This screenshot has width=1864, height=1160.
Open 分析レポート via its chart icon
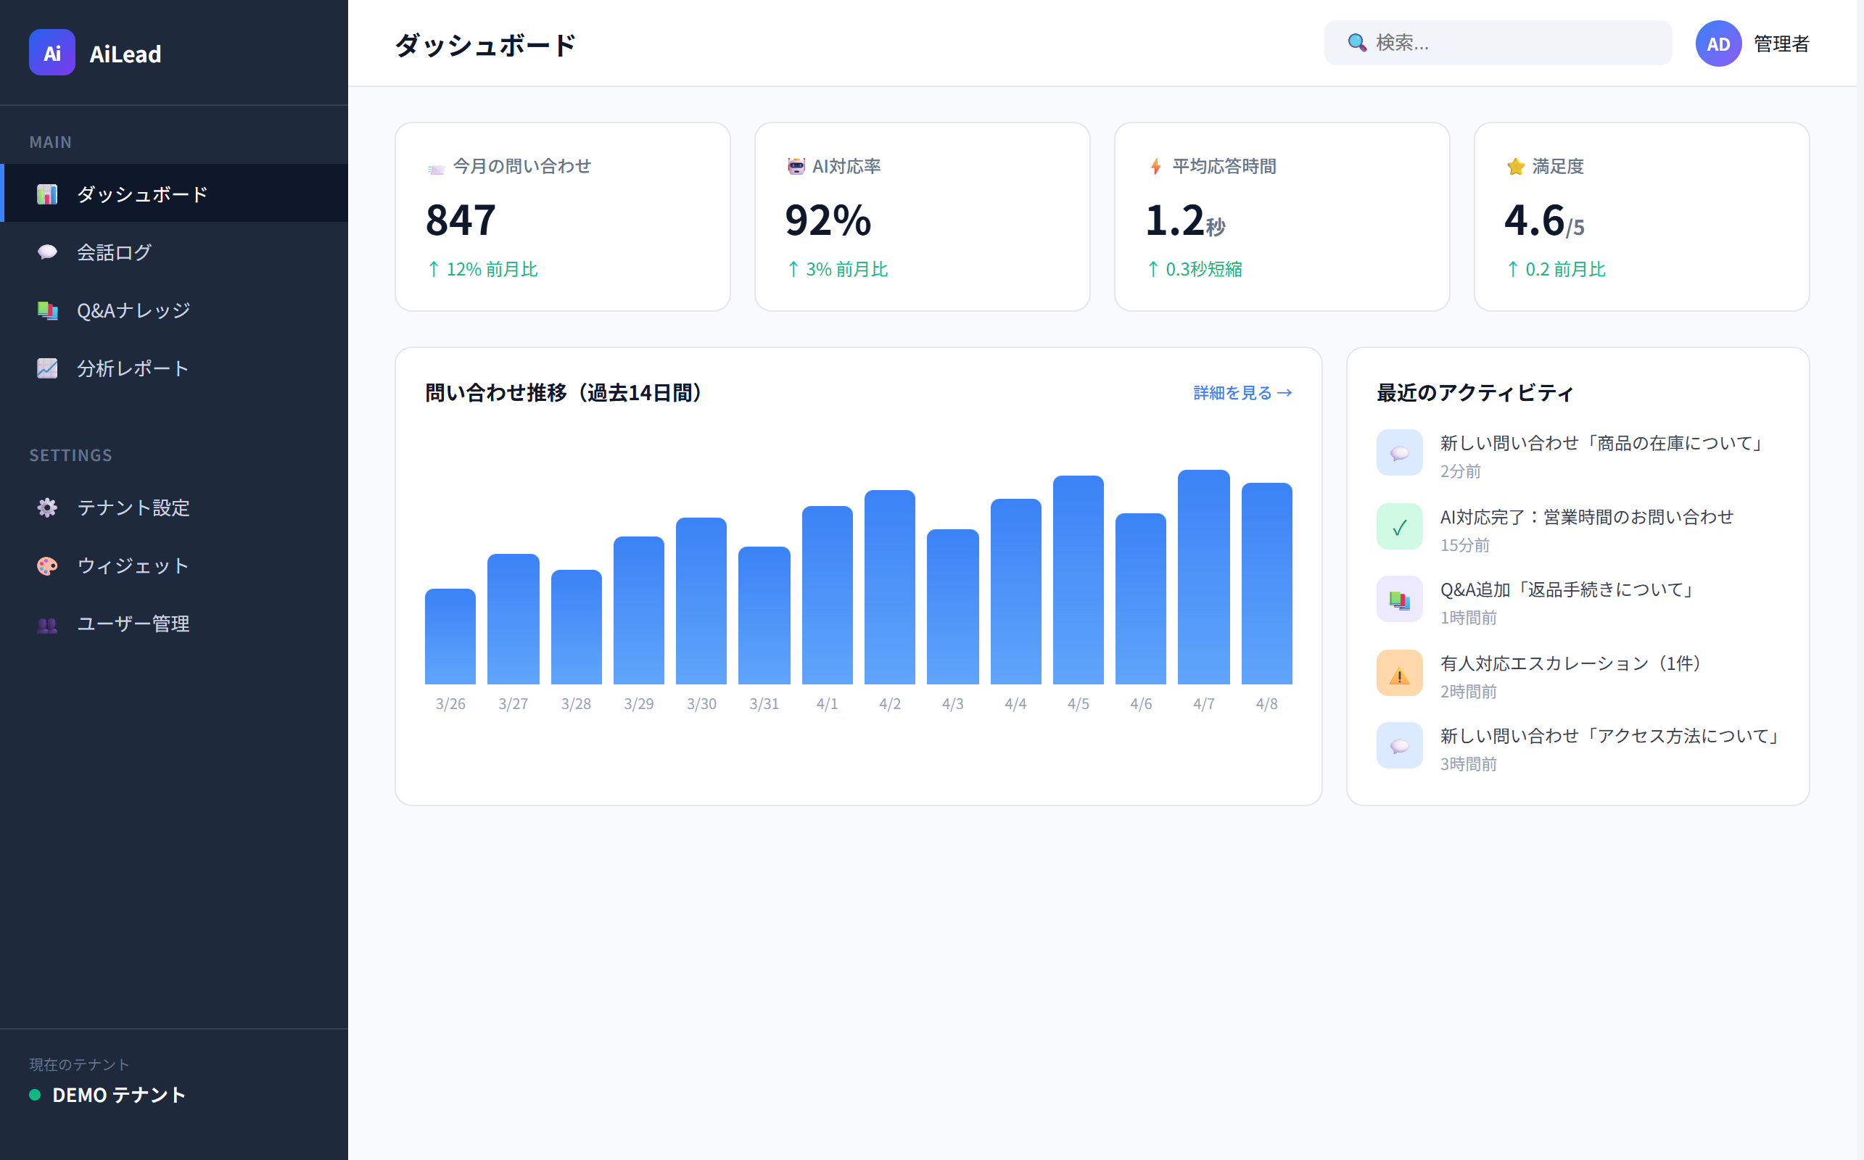click(48, 368)
